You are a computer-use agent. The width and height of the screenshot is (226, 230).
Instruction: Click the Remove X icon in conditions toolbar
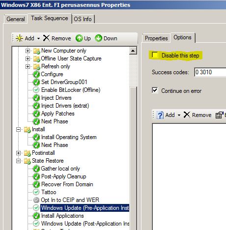[187, 115]
